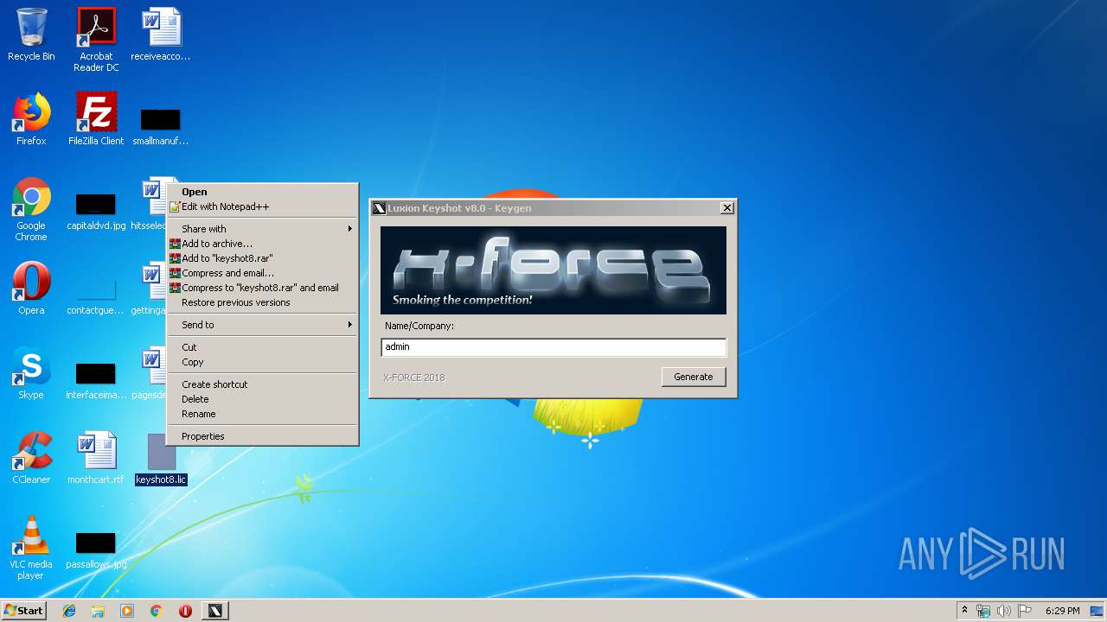Select the monthcart.rtf document icon
1107x622 pixels.
[96, 458]
